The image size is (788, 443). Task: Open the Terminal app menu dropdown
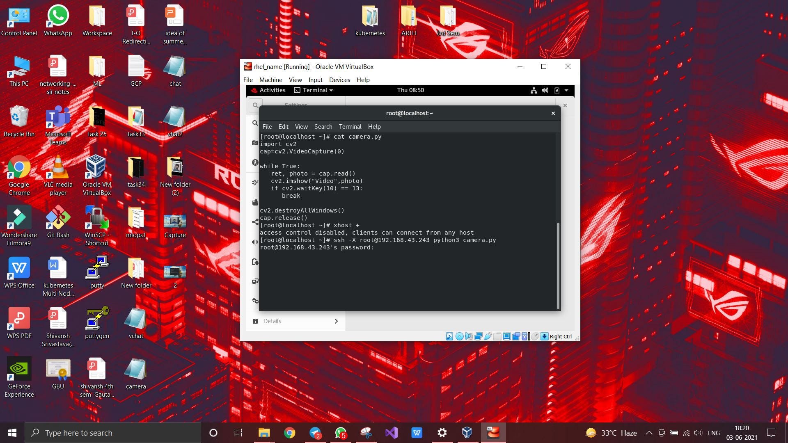click(314, 90)
